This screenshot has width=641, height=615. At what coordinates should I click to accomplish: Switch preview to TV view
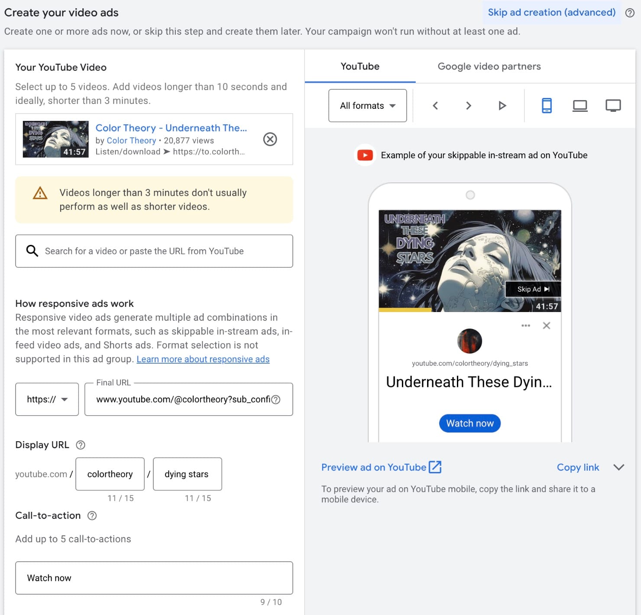pyautogui.click(x=613, y=105)
